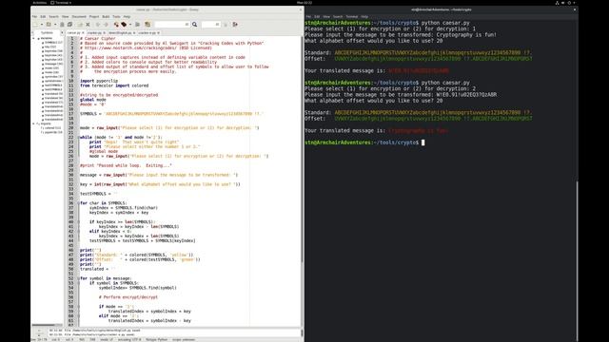This screenshot has width=609, height=342.
Task: Toggle the fold marker at line 36
Action: [x=78, y=203]
